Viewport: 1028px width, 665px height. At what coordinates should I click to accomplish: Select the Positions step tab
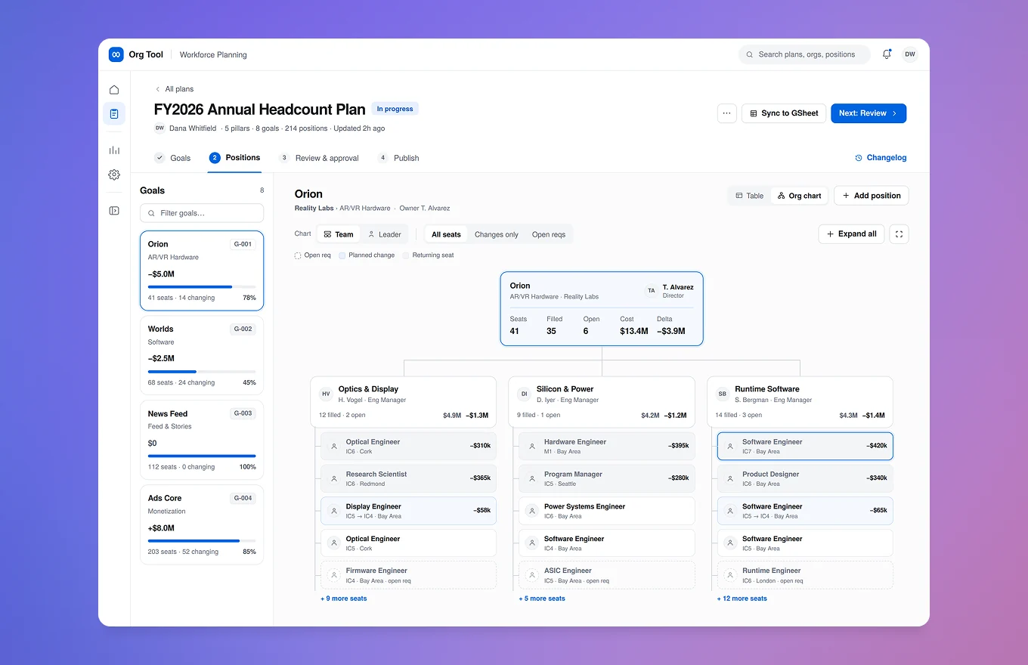point(234,158)
